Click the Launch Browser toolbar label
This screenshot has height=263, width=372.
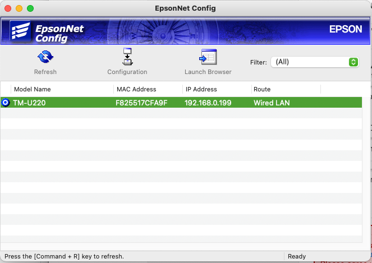pos(208,72)
